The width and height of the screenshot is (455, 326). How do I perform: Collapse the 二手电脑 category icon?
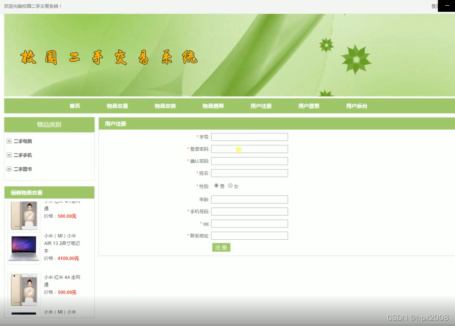tap(9, 141)
